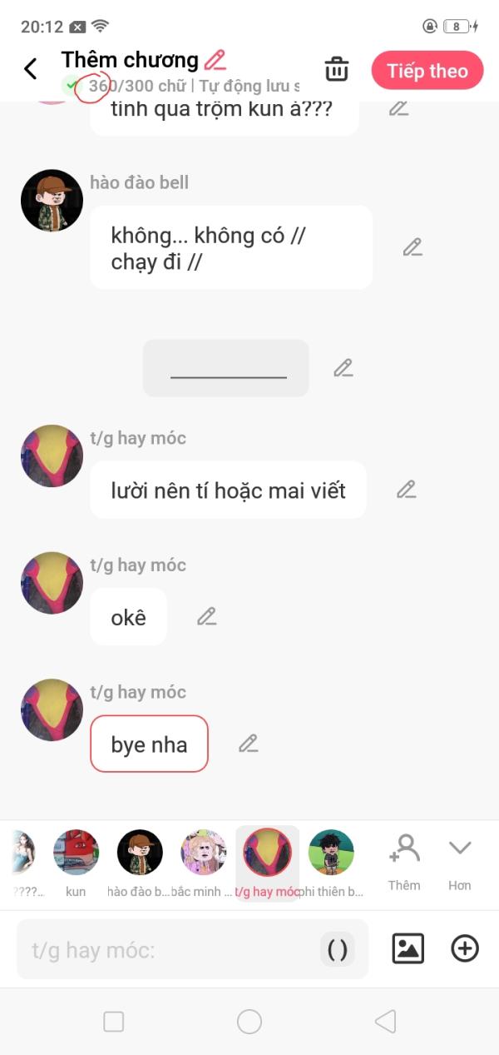This screenshot has width=499, height=1055.
Task: Select 'bắc minh...' character avatar
Action: point(204,852)
